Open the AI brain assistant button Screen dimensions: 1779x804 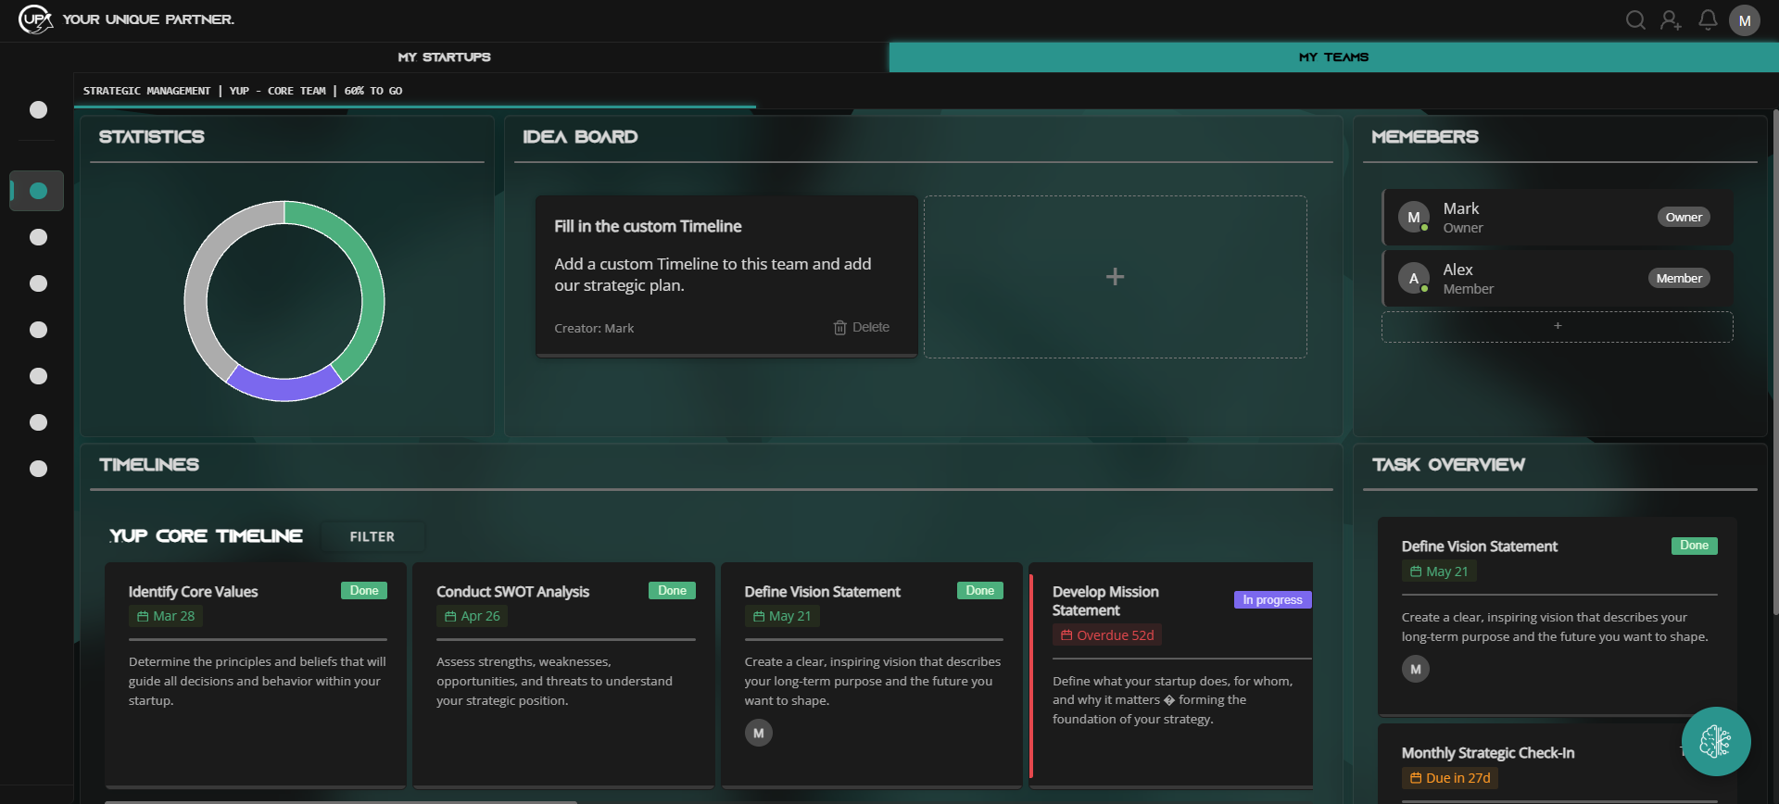(x=1716, y=741)
